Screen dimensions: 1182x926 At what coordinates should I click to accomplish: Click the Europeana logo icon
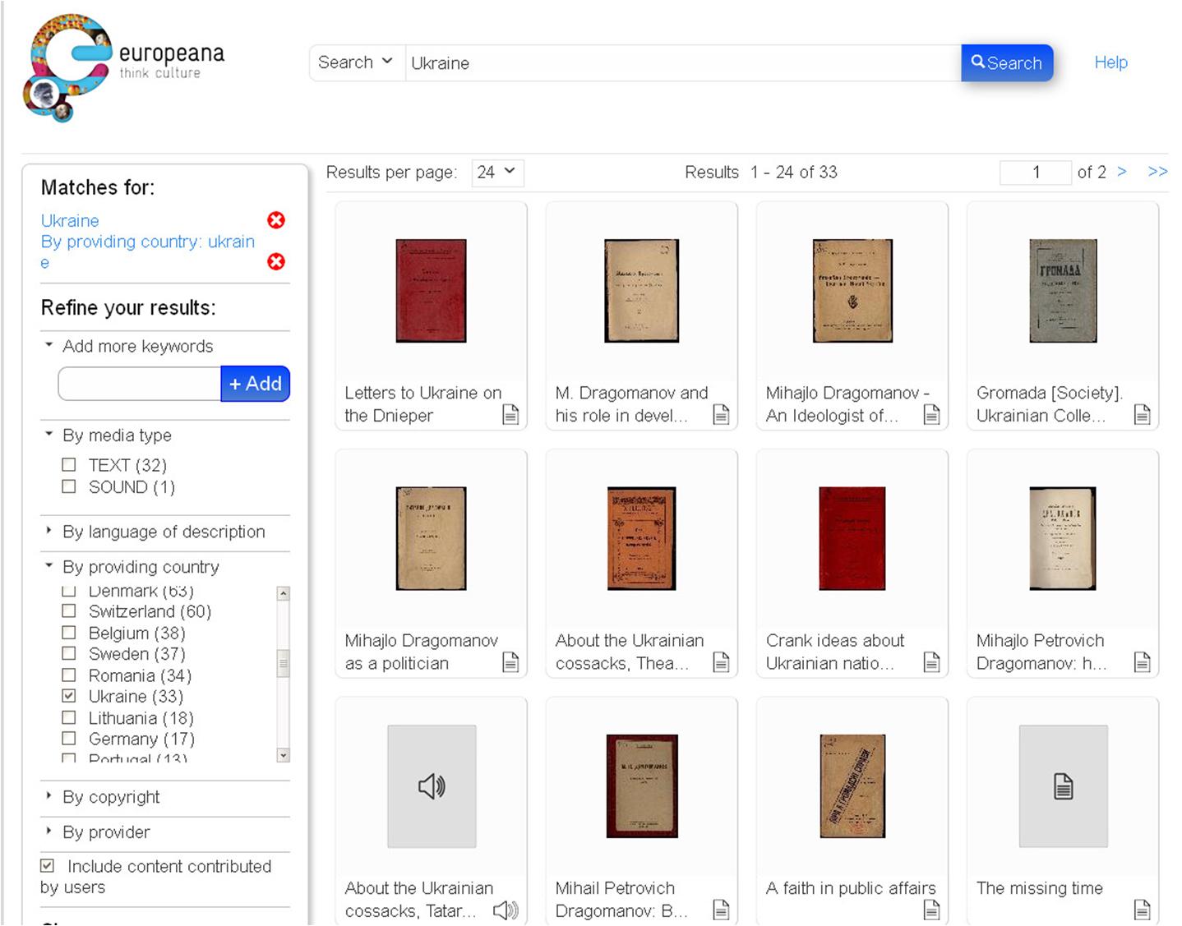[67, 67]
